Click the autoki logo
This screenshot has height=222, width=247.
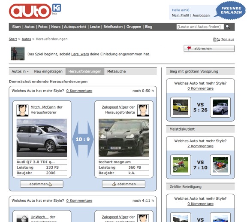[x=35, y=11]
